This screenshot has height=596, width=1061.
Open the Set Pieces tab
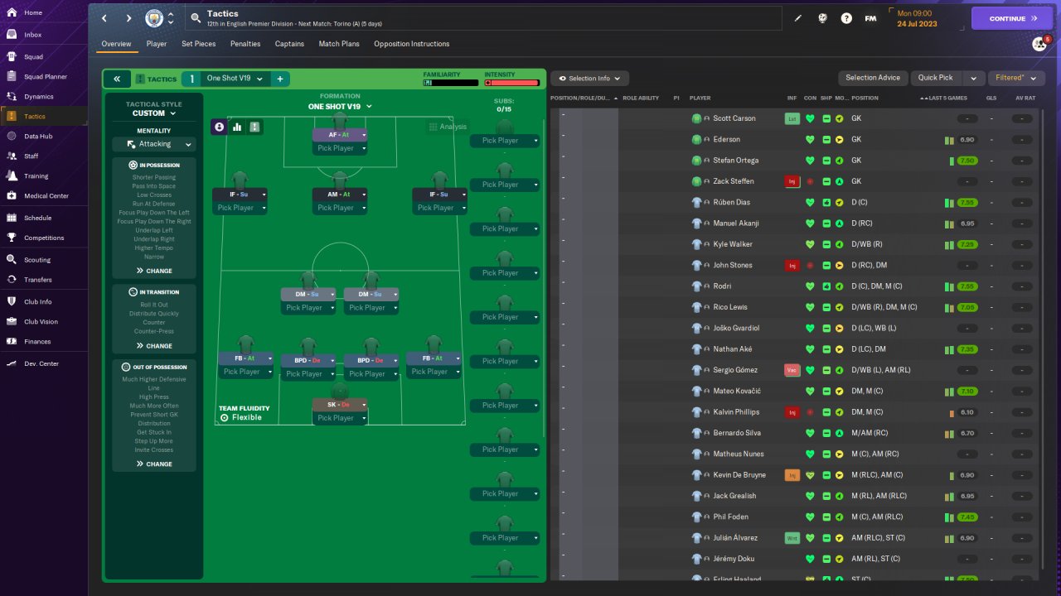pos(199,44)
